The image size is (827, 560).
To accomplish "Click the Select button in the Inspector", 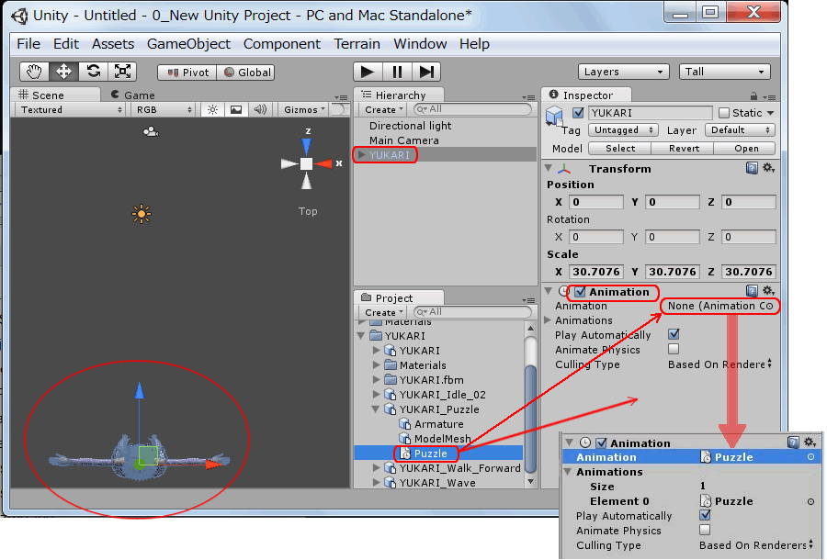I will [x=619, y=148].
